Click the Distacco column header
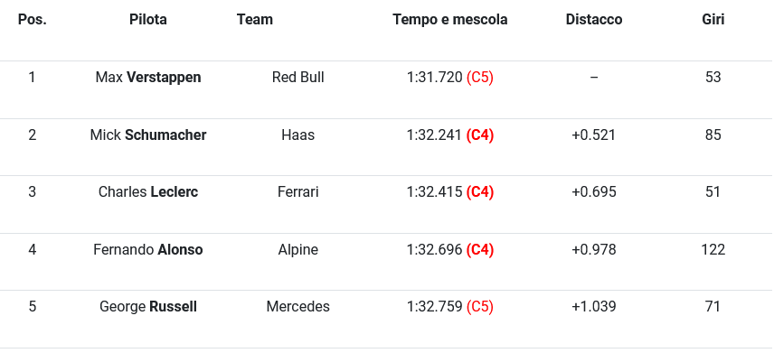The height and width of the screenshot is (353, 774). 594,20
